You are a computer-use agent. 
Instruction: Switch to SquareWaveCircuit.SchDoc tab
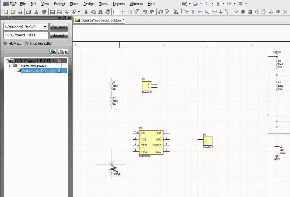tap(99, 20)
